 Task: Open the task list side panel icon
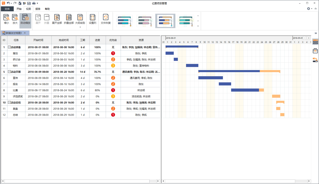pyautogui.click(x=315, y=42)
